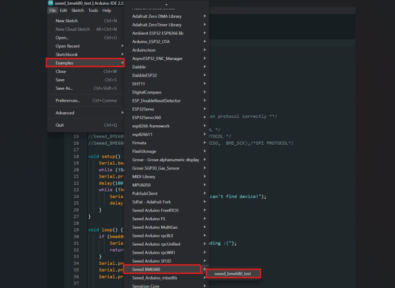Click the scroll-up arrow above the examples list

tap(166, 5)
